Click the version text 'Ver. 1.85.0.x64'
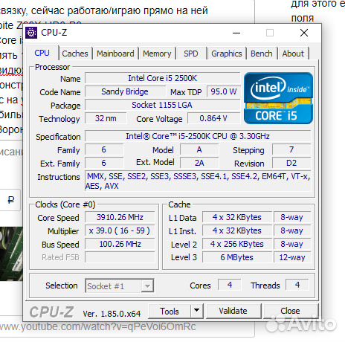The width and height of the screenshot is (345, 342). tap(112, 314)
